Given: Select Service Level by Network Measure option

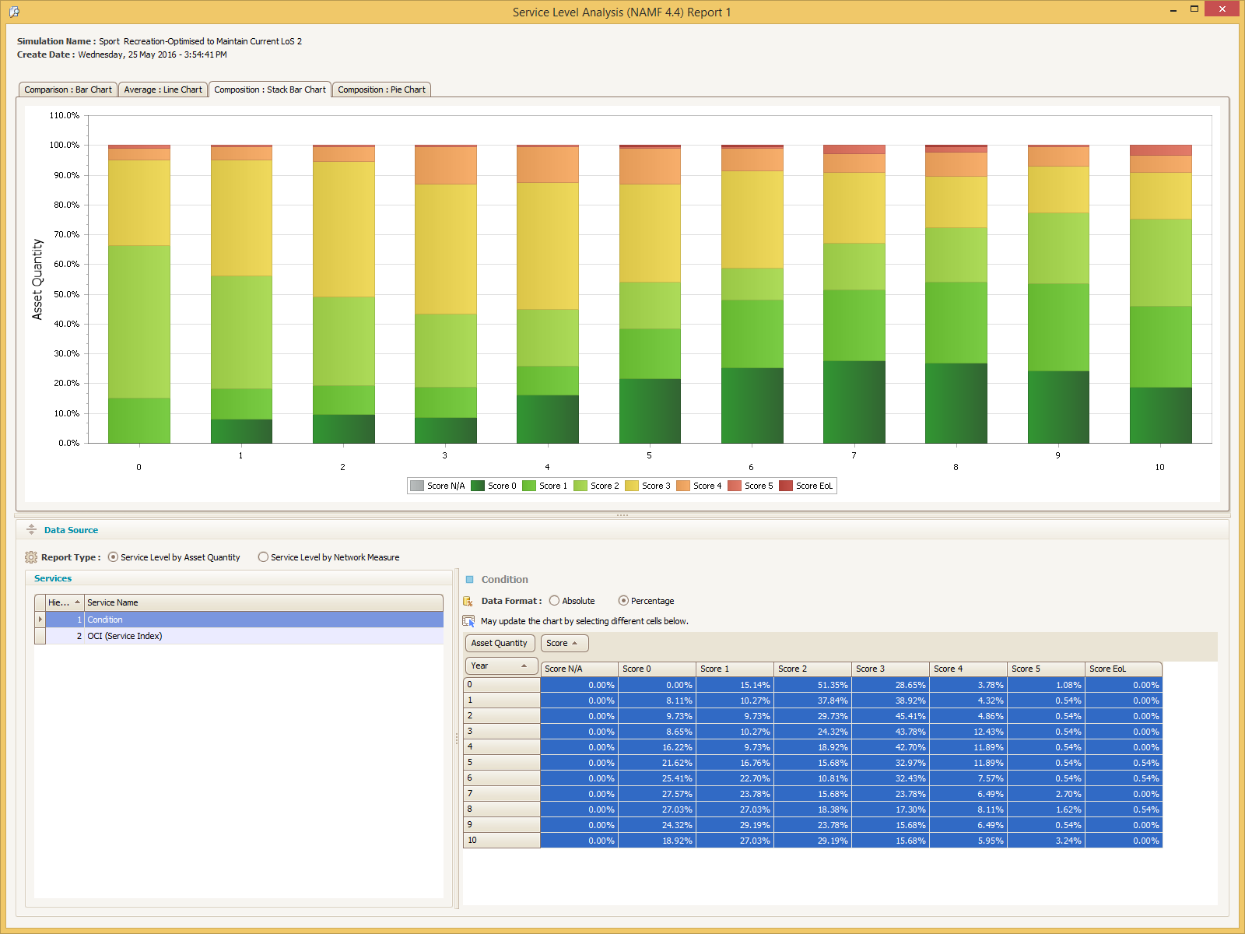Looking at the screenshot, I should (x=264, y=557).
